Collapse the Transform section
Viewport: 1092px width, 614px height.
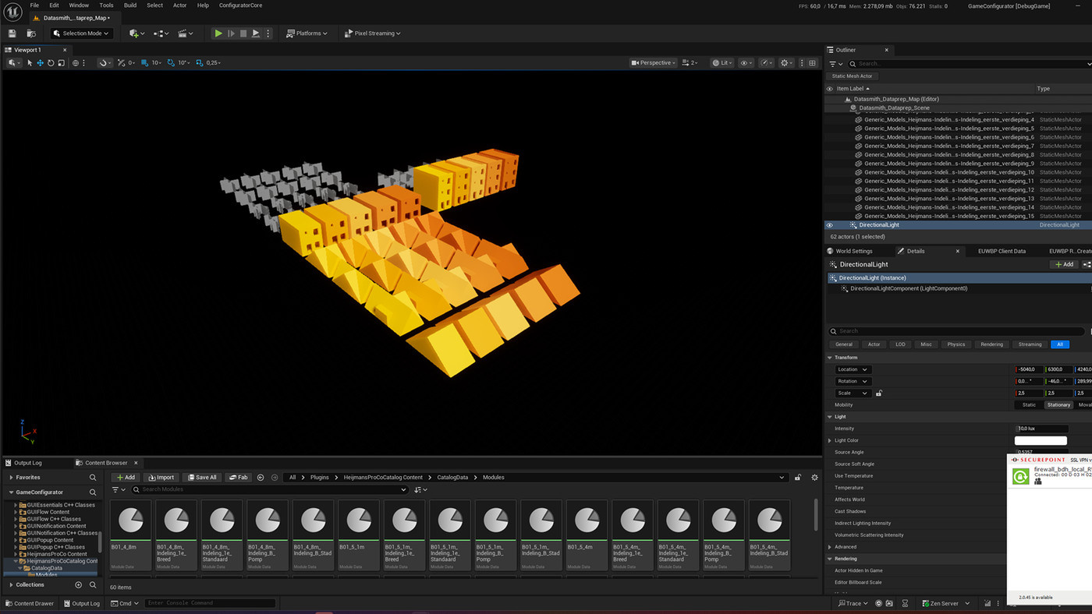pos(830,358)
